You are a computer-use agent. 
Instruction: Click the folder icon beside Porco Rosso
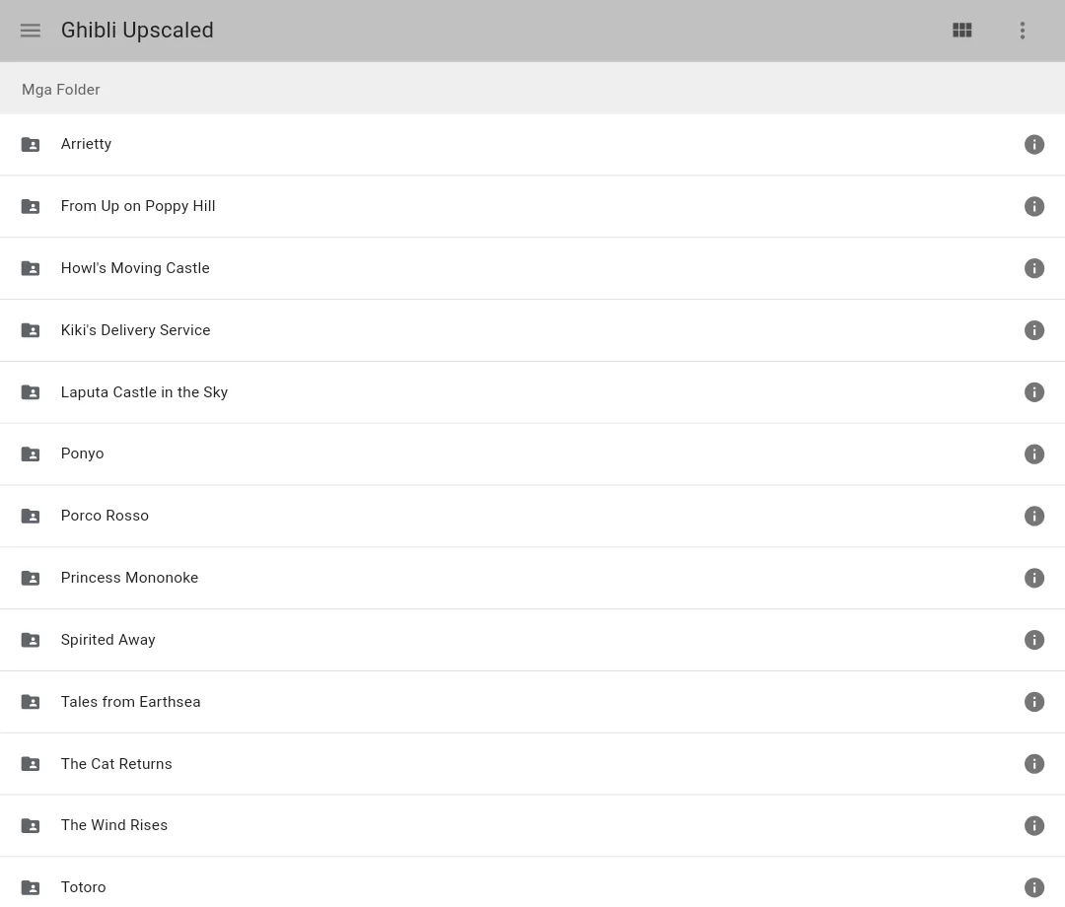pyautogui.click(x=31, y=516)
